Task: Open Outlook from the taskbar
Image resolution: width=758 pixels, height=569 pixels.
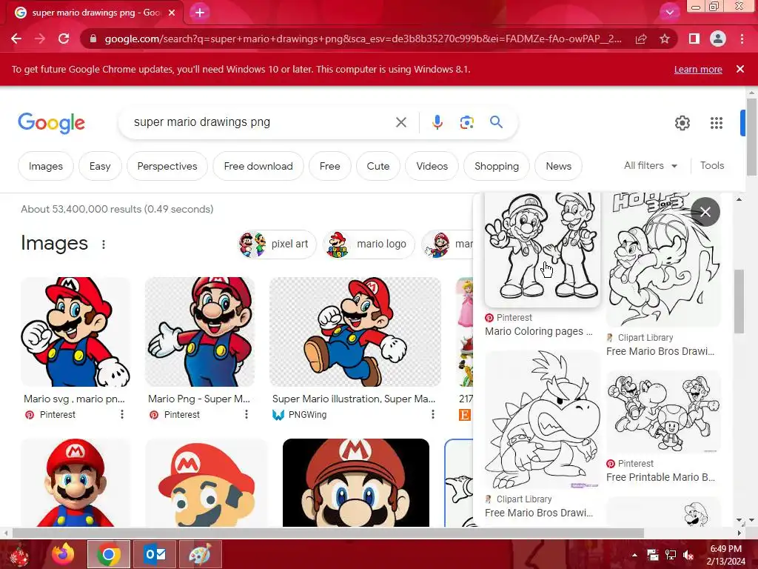Action: coord(155,554)
